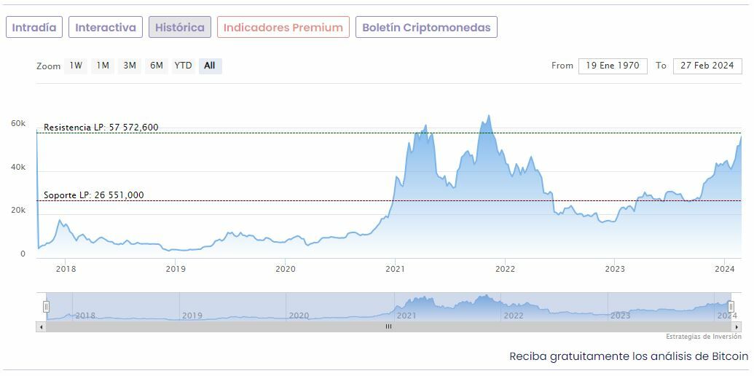Screen dimensions: 754x376
Task: Click the navigator right range handle
Action: tap(731, 307)
